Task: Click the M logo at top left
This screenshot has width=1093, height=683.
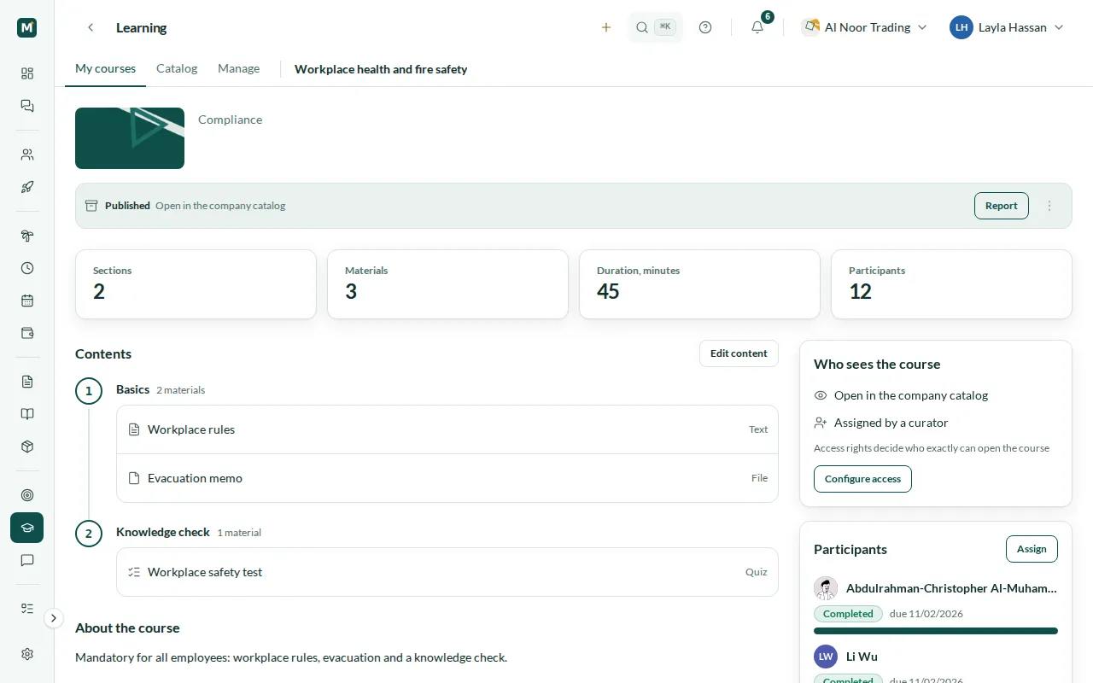Action: click(27, 27)
